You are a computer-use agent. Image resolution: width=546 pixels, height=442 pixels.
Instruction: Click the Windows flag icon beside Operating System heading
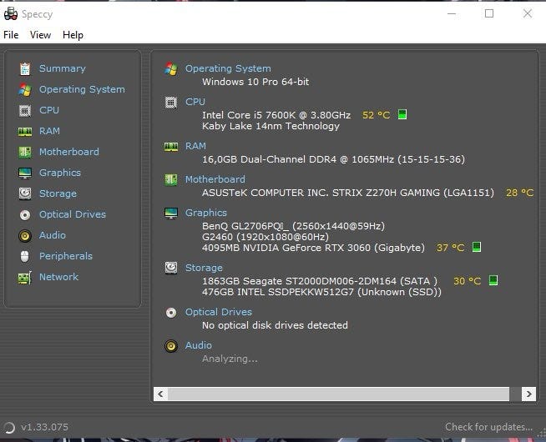171,69
